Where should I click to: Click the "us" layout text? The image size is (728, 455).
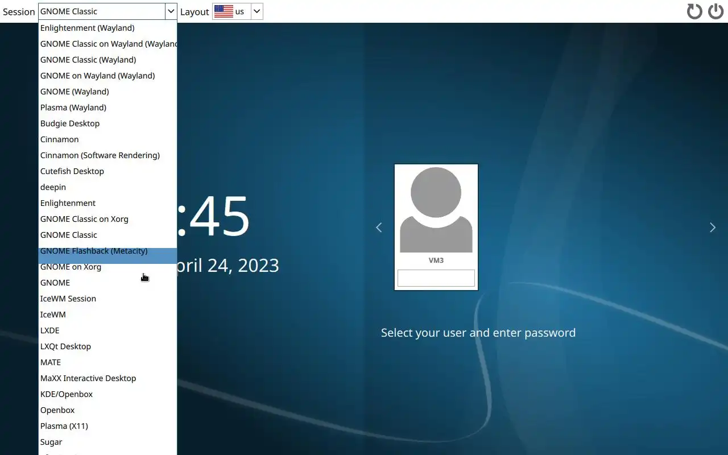point(239,11)
